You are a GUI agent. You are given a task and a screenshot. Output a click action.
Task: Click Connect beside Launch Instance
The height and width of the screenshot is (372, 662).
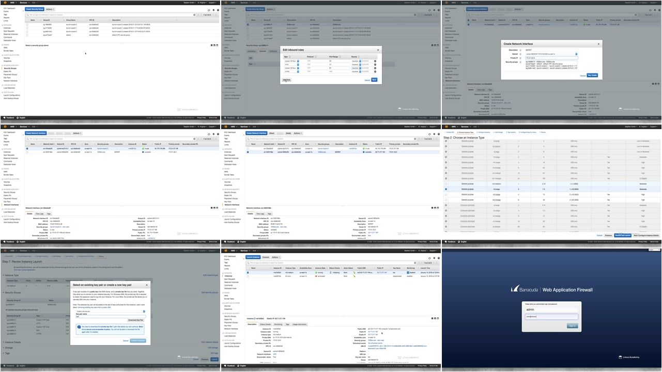(x=266, y=257)
